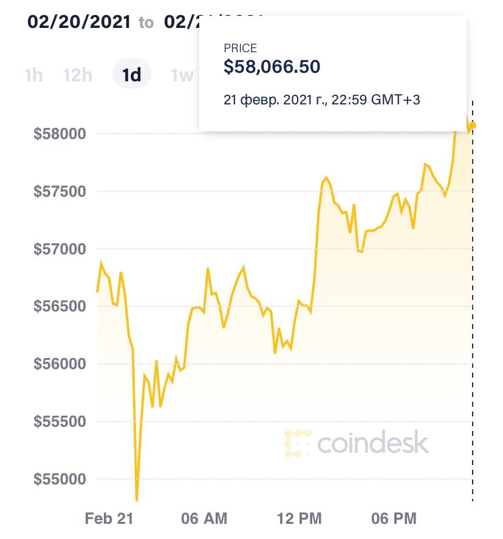Click the $55000 y-axis label
The height and width of the screenshot is (539, 503).
pos(58,480)
